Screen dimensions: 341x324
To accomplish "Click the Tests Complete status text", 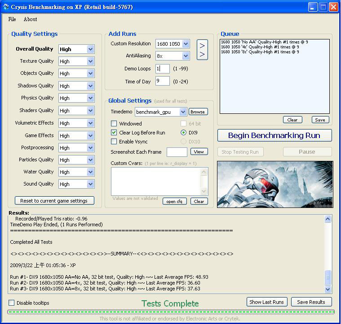I will click(x=170, y=304).
